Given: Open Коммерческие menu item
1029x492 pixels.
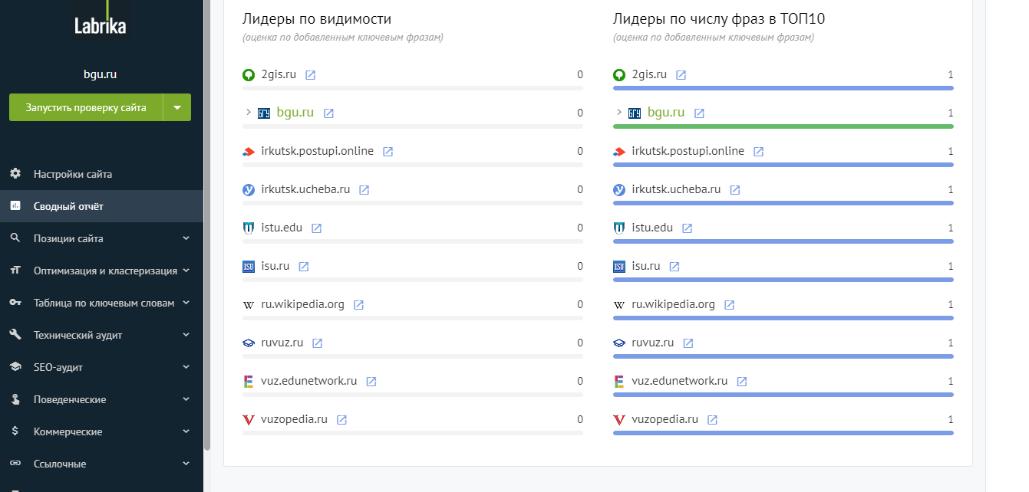Looking at the screenshot, I should point(101,431).
